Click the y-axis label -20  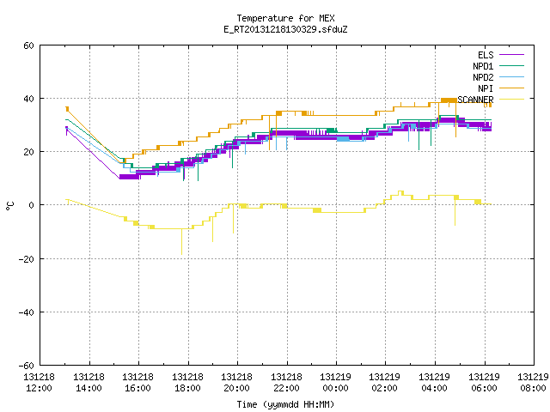tap(27, 259)
